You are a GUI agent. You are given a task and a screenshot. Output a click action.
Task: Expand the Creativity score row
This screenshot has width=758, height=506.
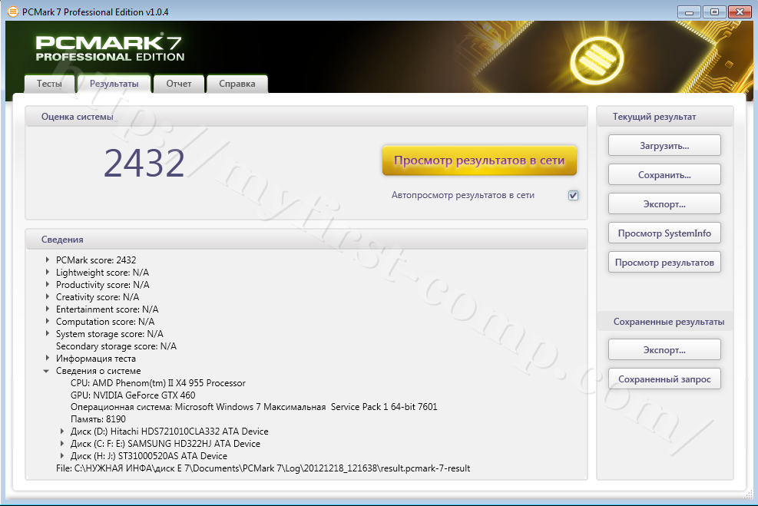[48, 296]
